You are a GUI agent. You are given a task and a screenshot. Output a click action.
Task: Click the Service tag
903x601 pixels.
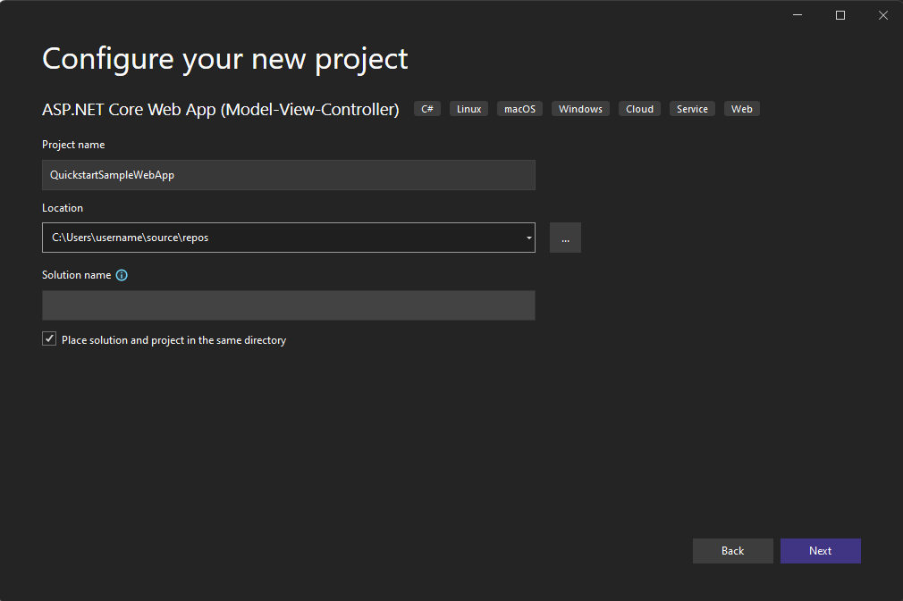(692, 108)
